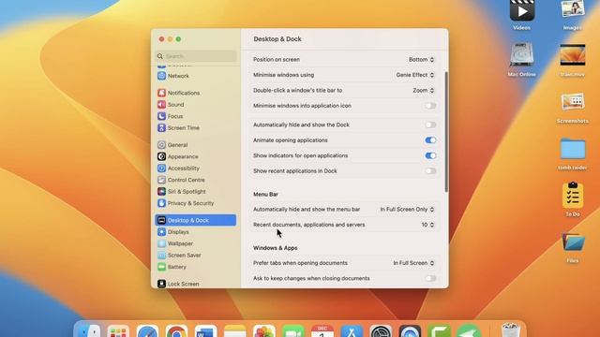This screenshot has width=600, height=337.
Task: Open the App Store from the Dock
Action: click(352, 330)
